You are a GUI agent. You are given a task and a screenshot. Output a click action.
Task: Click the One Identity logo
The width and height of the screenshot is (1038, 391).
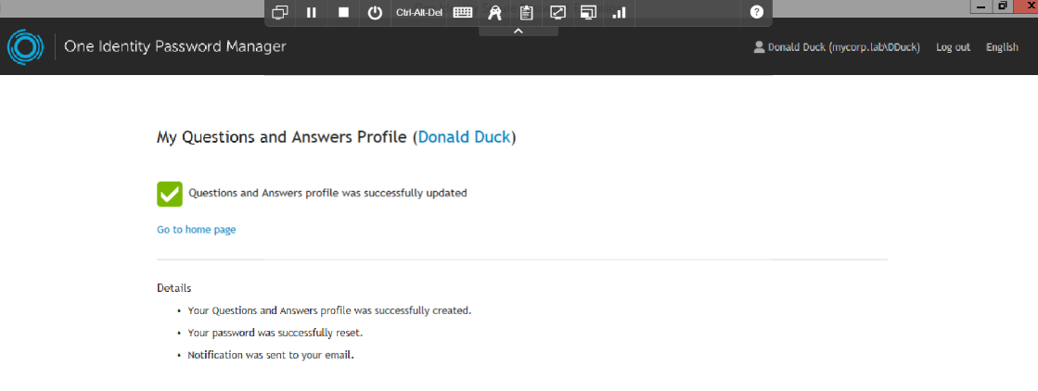pyautogui.click(x=25, y=47)
